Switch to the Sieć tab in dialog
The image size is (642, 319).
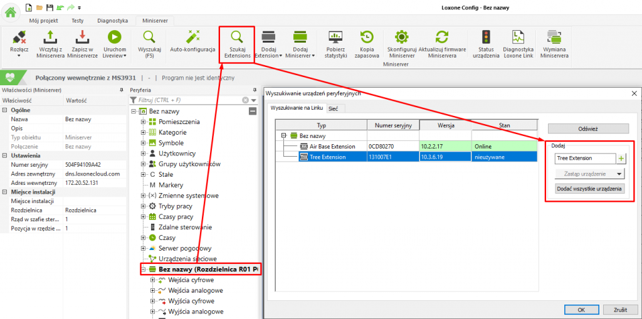(x=333, y=108)
